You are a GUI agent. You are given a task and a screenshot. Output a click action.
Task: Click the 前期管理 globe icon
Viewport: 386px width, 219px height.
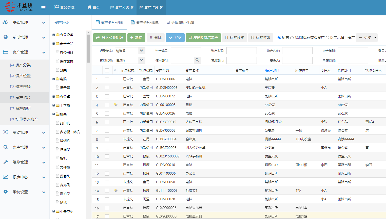tap(6, 37)
